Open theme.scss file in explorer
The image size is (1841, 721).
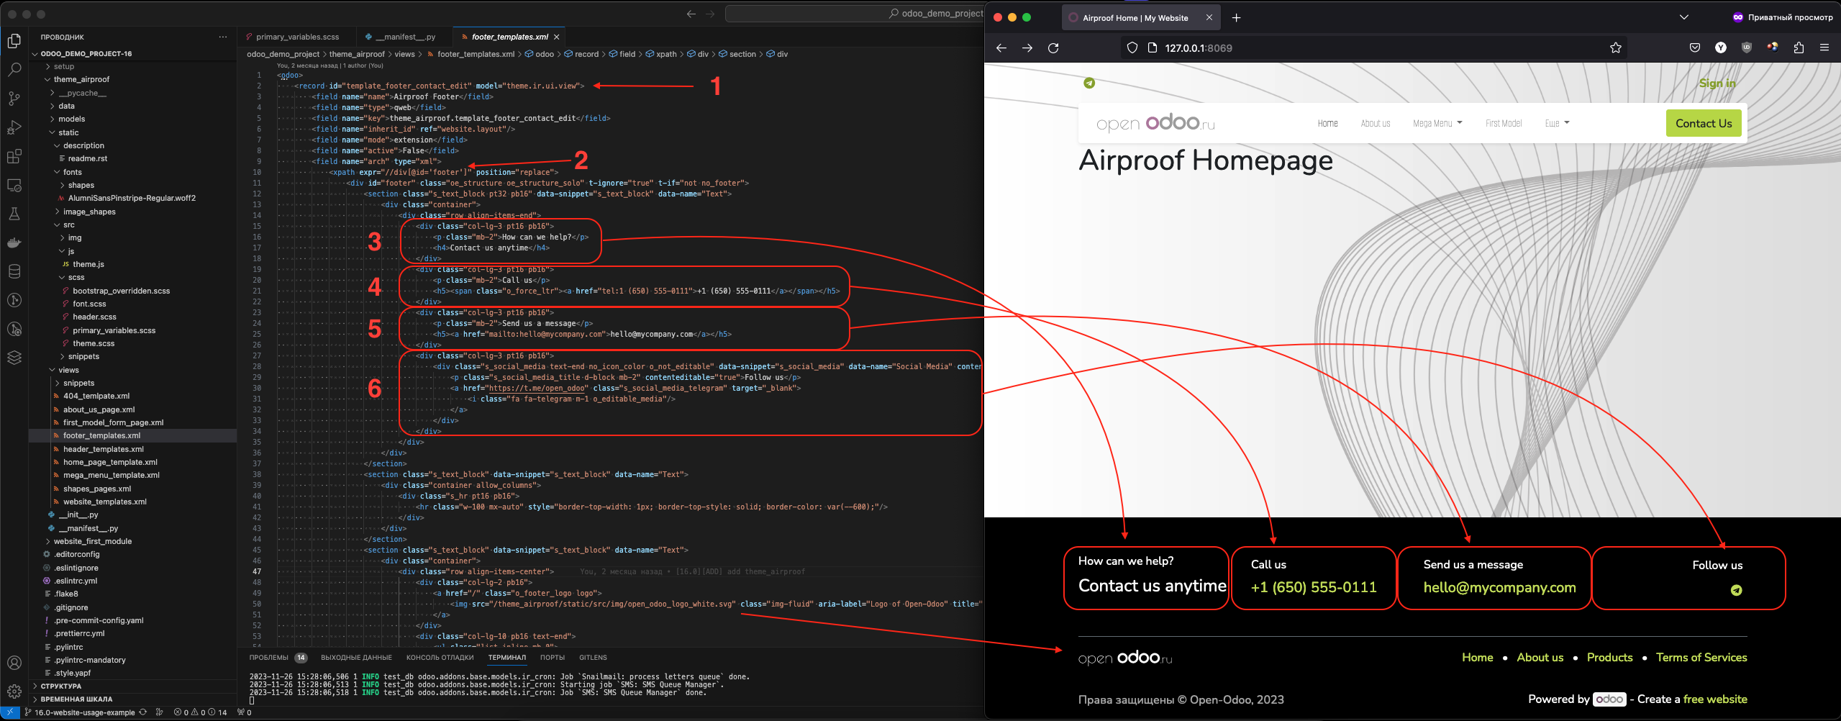[94, 343]
